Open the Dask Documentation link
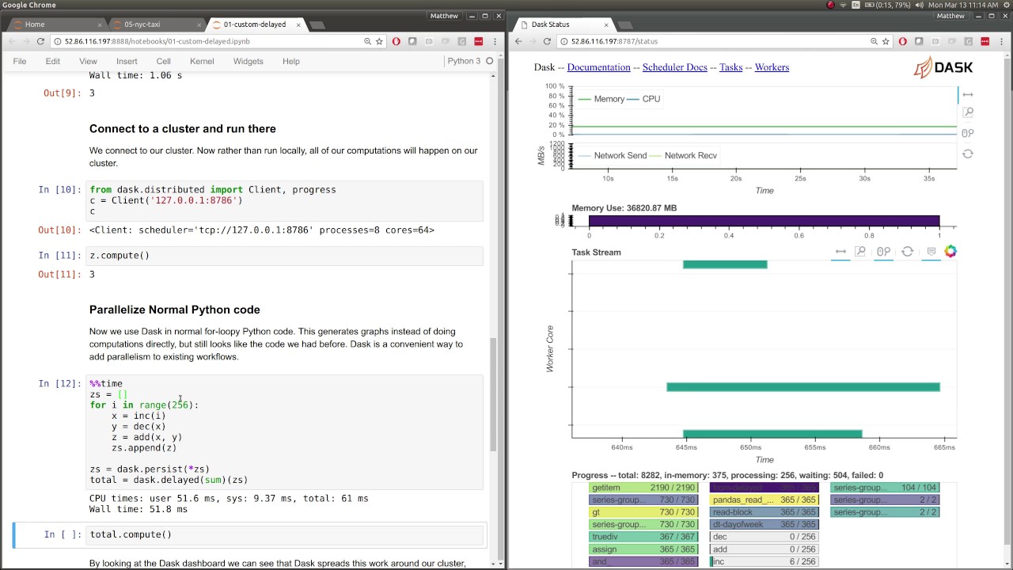 598,67
